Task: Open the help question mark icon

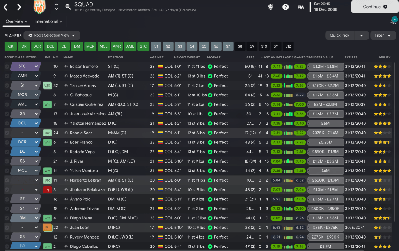Action: [x=286, y=7]
